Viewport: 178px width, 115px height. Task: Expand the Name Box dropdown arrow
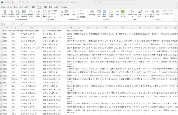point(11,24)
